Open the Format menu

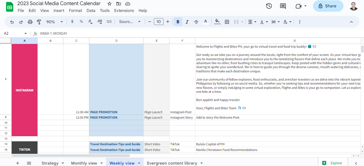(75, 10)
